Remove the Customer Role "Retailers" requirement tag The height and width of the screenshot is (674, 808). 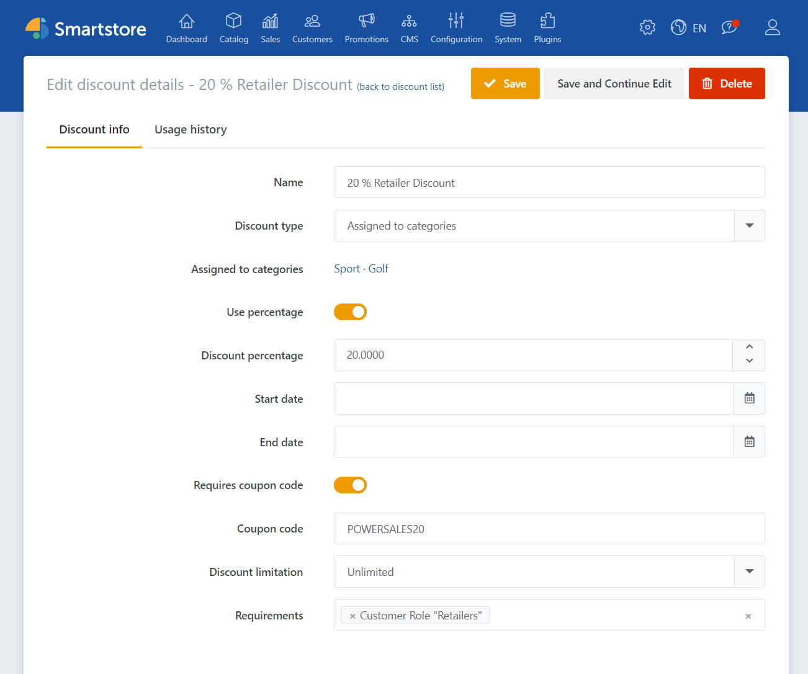click(352, 616)
